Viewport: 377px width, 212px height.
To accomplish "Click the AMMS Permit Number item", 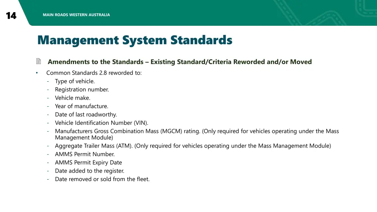I will click(85, 154).
